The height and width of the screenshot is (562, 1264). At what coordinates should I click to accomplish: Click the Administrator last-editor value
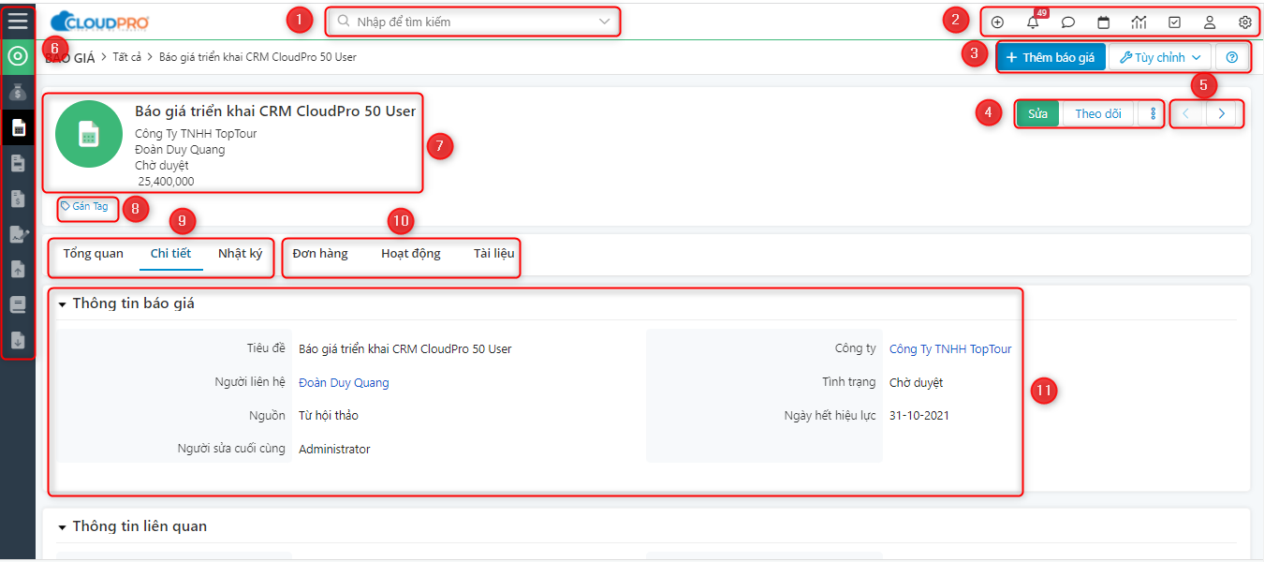[334, 450]
